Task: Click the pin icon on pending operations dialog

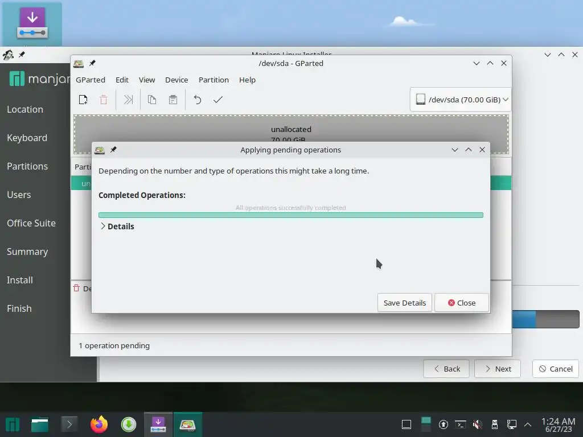Action: tap(113, 150)
